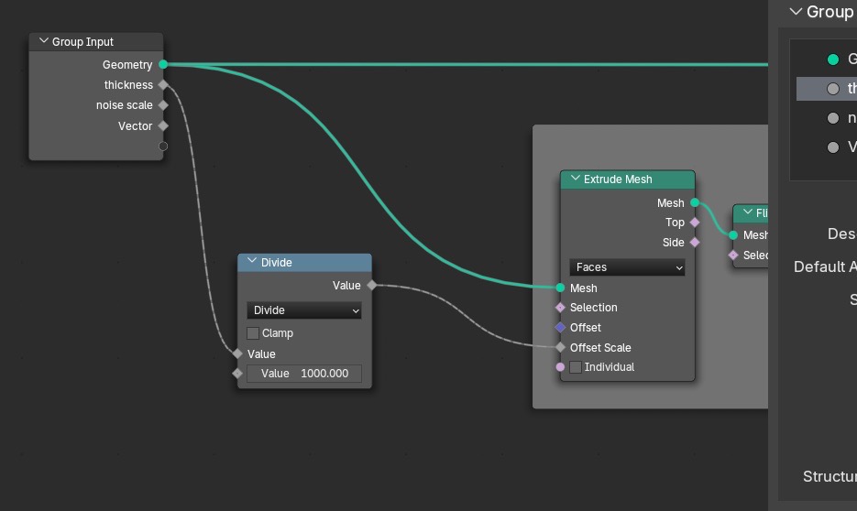Collapse the Divide node
The width and height of the screenshot is (857, 511).
pyautogui.click(x=252, y=261)
